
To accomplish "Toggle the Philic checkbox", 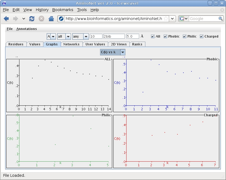I will 184,36.
